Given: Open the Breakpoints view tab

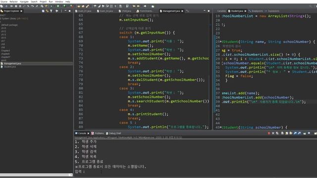Looking at the screenshot, I should click(x=256, y=11).
